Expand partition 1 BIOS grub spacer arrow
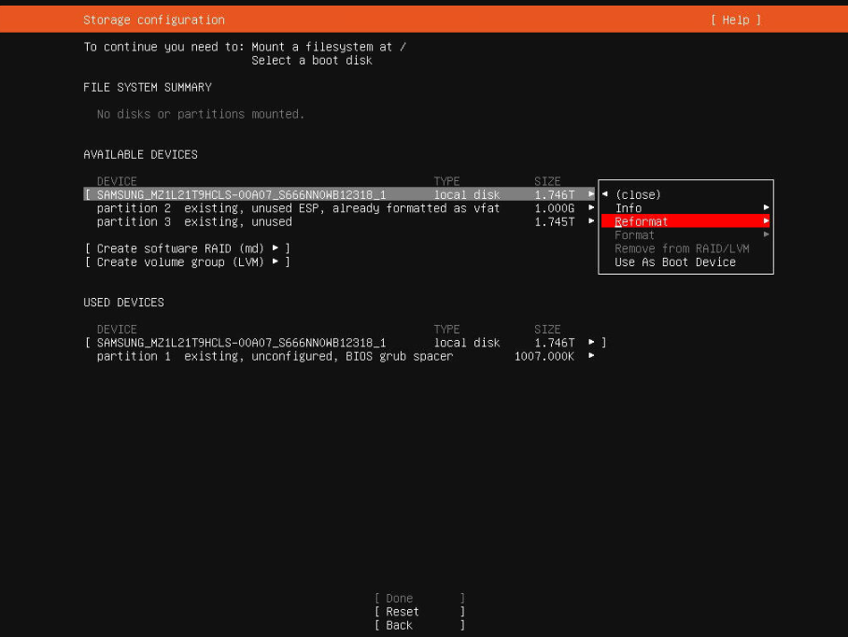This screenshot has width=848, height=637. click(591, 356)
